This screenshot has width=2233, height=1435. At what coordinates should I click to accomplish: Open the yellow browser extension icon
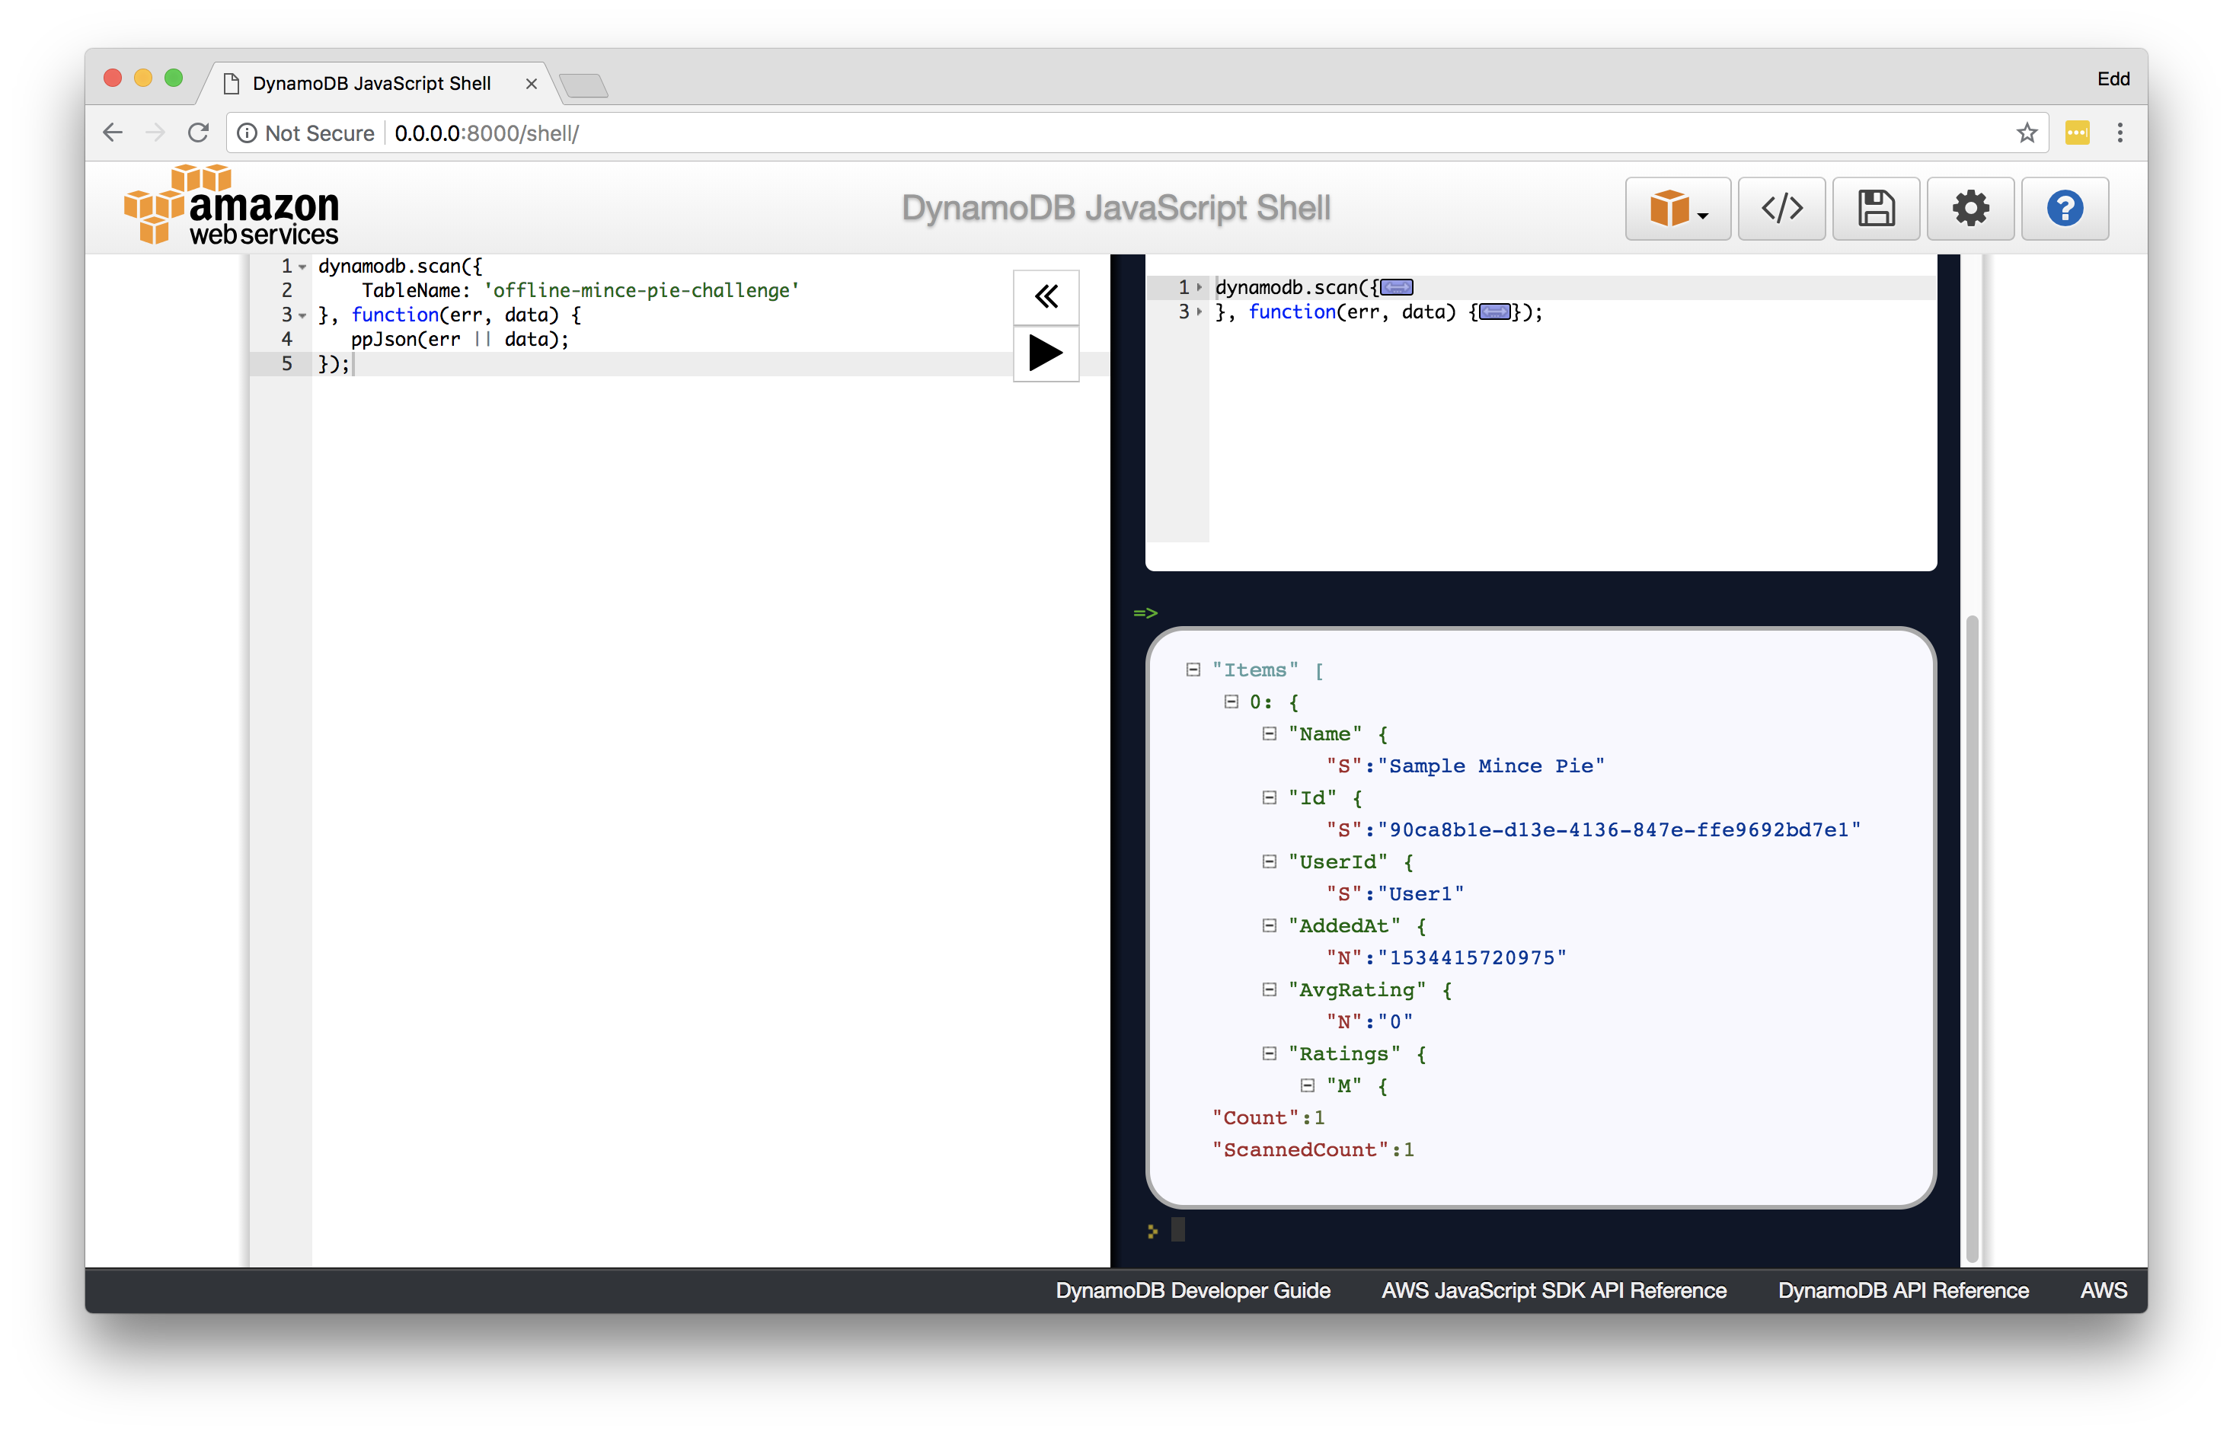tap(2077, 133)
